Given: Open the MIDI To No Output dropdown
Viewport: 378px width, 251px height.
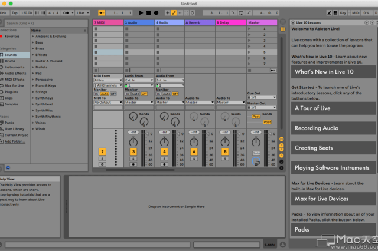Looking at the screenshot, I should click(x=108, y=102).
